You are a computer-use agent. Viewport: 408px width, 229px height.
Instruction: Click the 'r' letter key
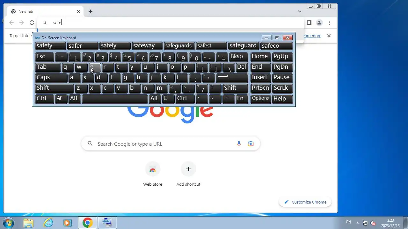tap(108, 67)
